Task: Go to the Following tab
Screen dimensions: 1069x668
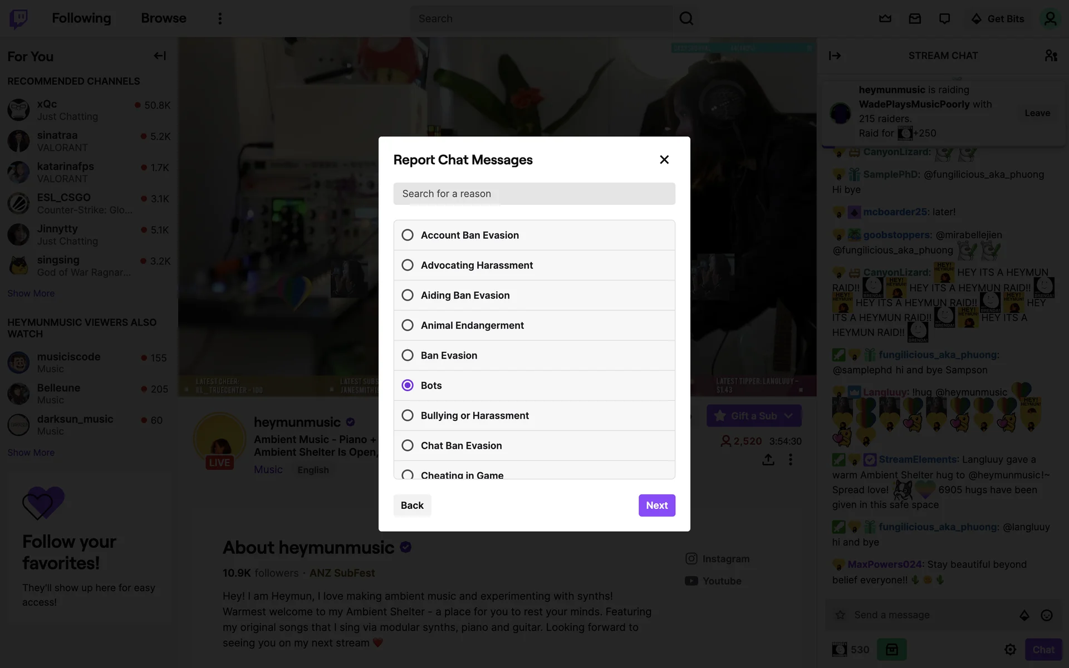Action: 81,18
